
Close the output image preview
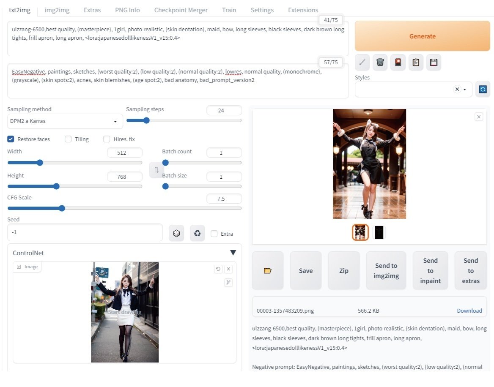coord(479,117)
